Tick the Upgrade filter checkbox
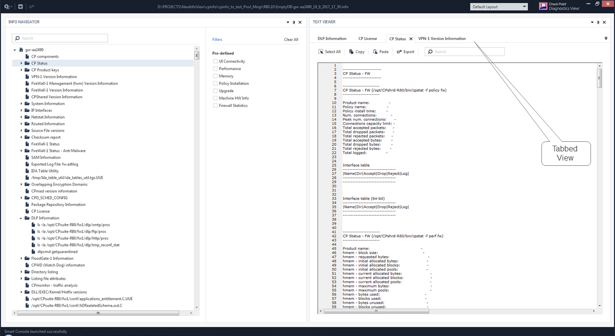 [x=215, y=91]
